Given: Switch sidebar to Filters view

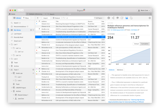Looking at the screenshot, I should pyautogui.click(x=26, y=18).
